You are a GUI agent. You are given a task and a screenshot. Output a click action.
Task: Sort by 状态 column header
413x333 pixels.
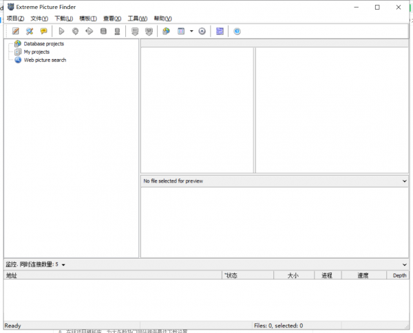(x=248, y=275)
